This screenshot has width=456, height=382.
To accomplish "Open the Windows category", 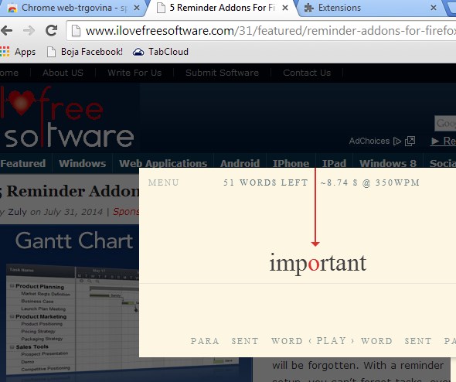I will point(83,163).
